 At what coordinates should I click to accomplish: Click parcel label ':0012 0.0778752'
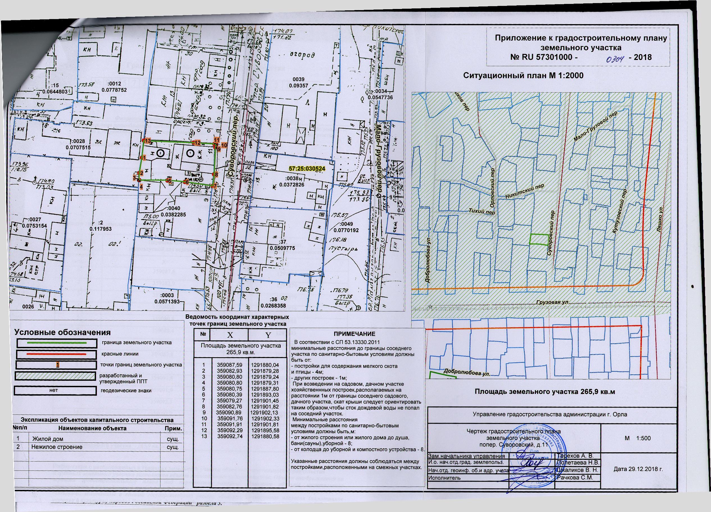[113, 87]
